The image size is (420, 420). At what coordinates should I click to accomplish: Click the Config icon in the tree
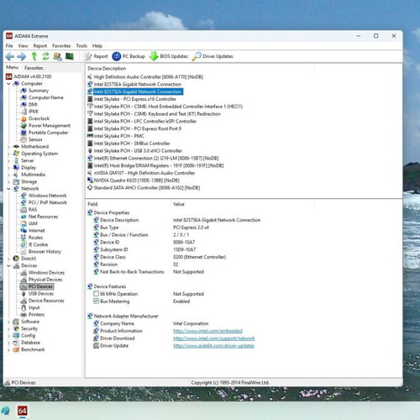point(16,335)
